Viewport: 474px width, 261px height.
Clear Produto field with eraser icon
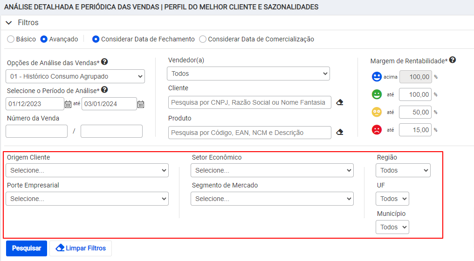340,132
